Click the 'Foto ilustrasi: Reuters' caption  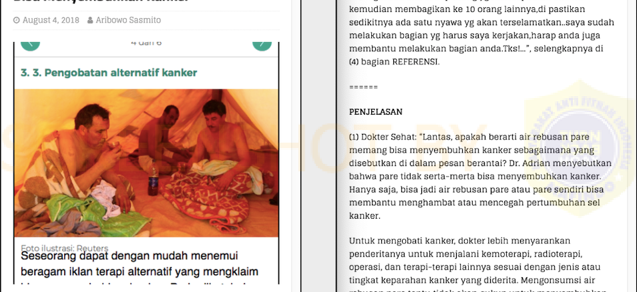tap(65, 248)
